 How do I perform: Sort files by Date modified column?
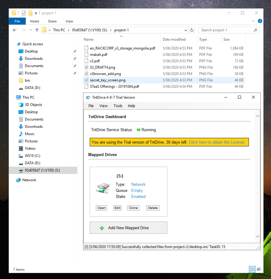pos(179,39)
